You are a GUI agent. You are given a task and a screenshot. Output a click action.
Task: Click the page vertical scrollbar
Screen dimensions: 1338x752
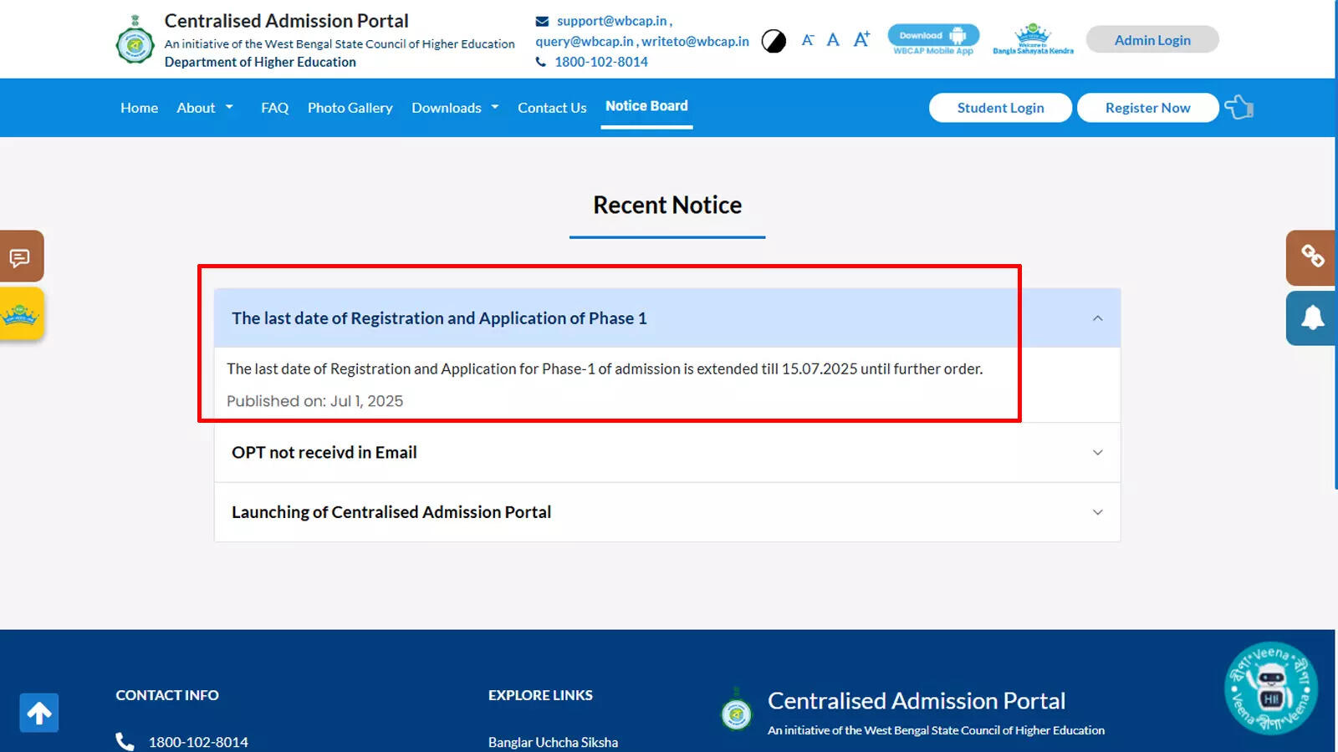pyautogui.click(x=1336, y=245)
